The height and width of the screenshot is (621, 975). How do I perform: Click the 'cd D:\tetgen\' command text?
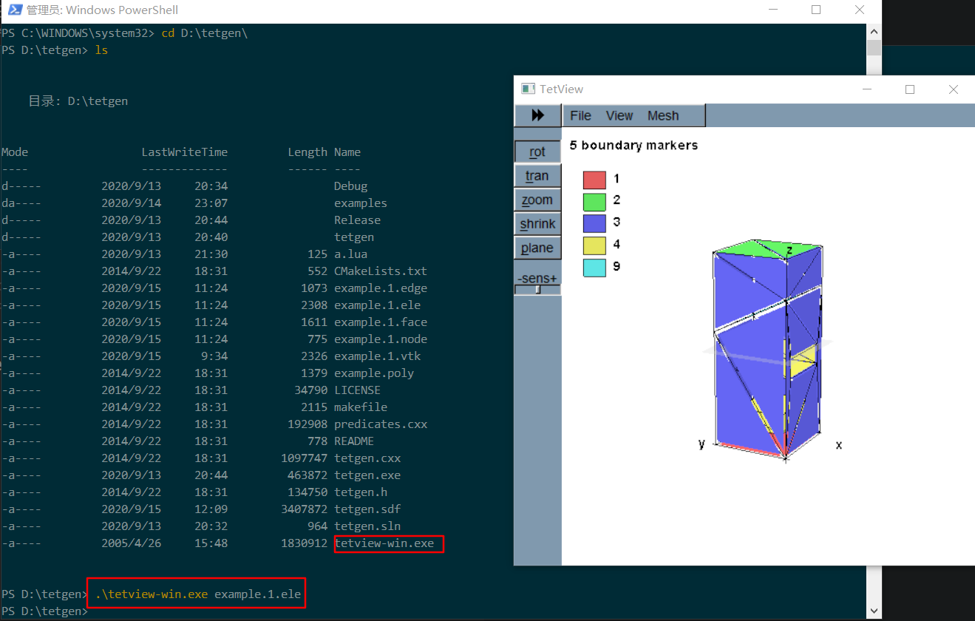(204, 33)
